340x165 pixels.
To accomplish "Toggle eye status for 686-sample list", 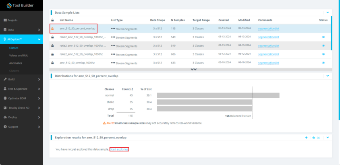I will coord(323,54).
